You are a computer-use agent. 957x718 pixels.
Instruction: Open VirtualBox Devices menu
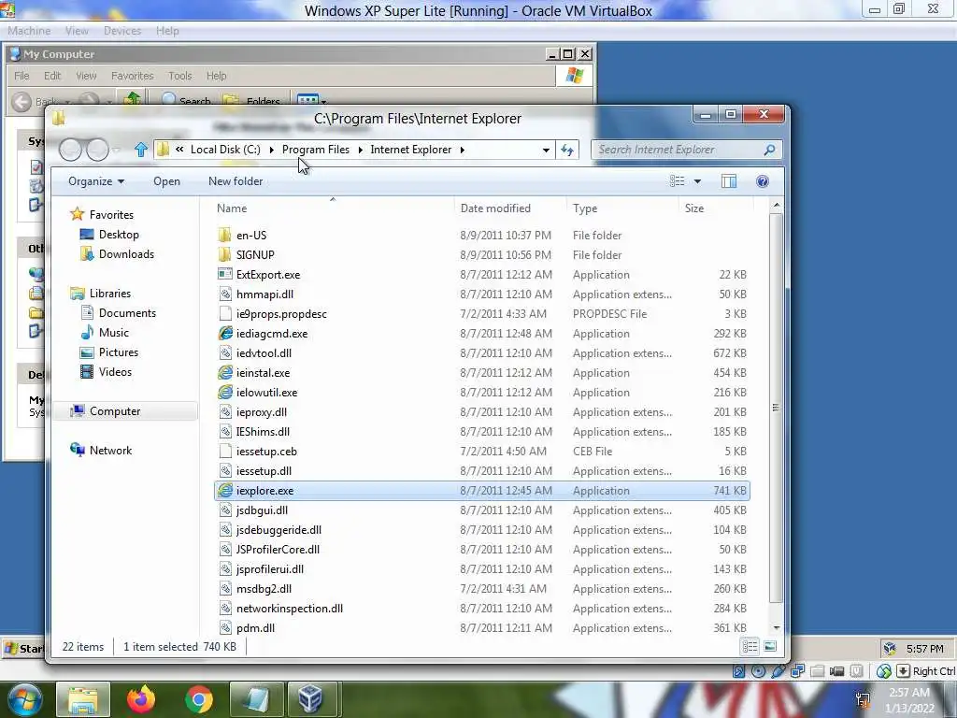click(x=122, y=31)
